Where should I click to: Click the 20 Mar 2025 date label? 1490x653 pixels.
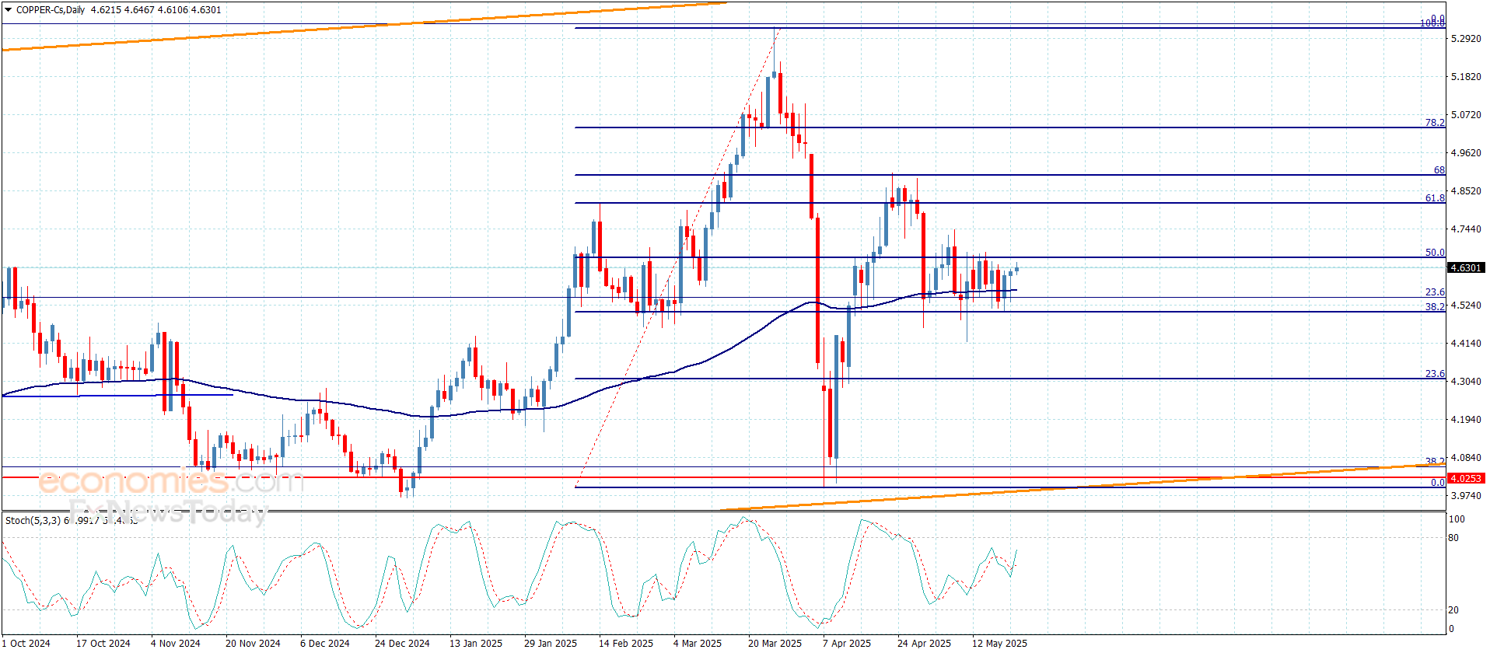[774, 643]
